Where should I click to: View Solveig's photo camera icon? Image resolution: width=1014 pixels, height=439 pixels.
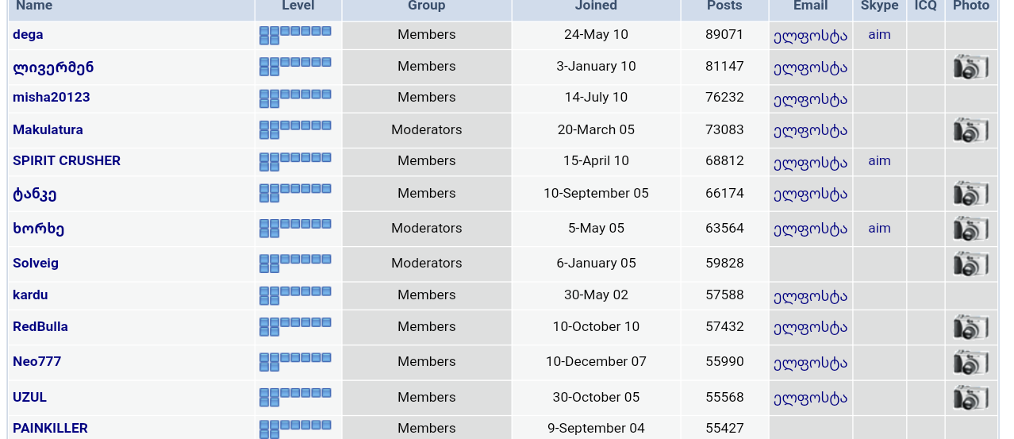[x=970, y=264]
